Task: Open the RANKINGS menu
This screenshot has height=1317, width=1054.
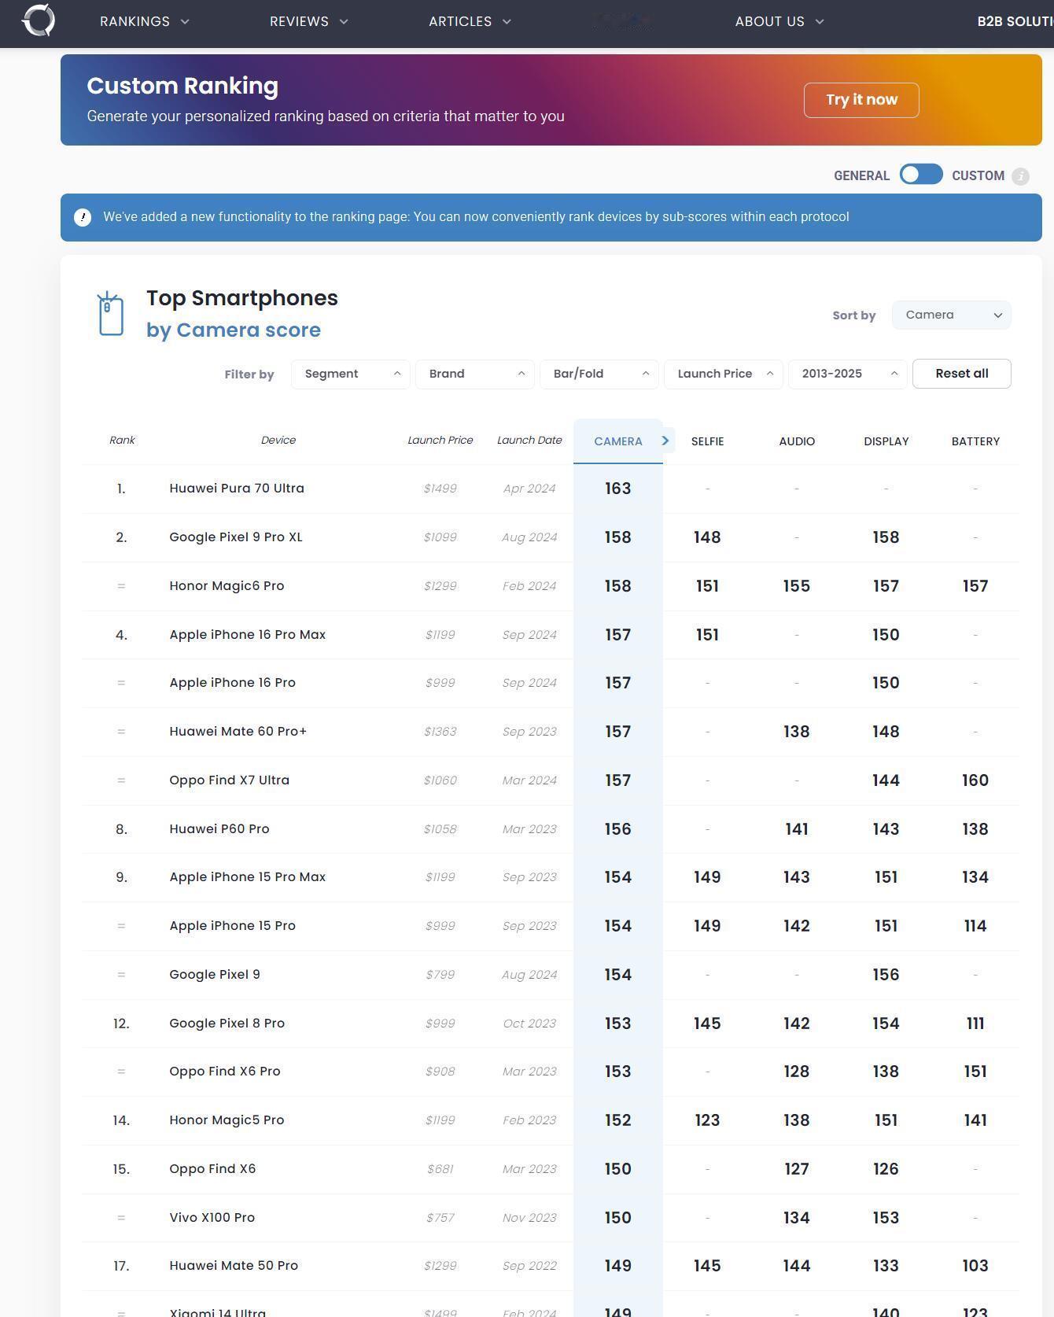Action: point(145,21)
